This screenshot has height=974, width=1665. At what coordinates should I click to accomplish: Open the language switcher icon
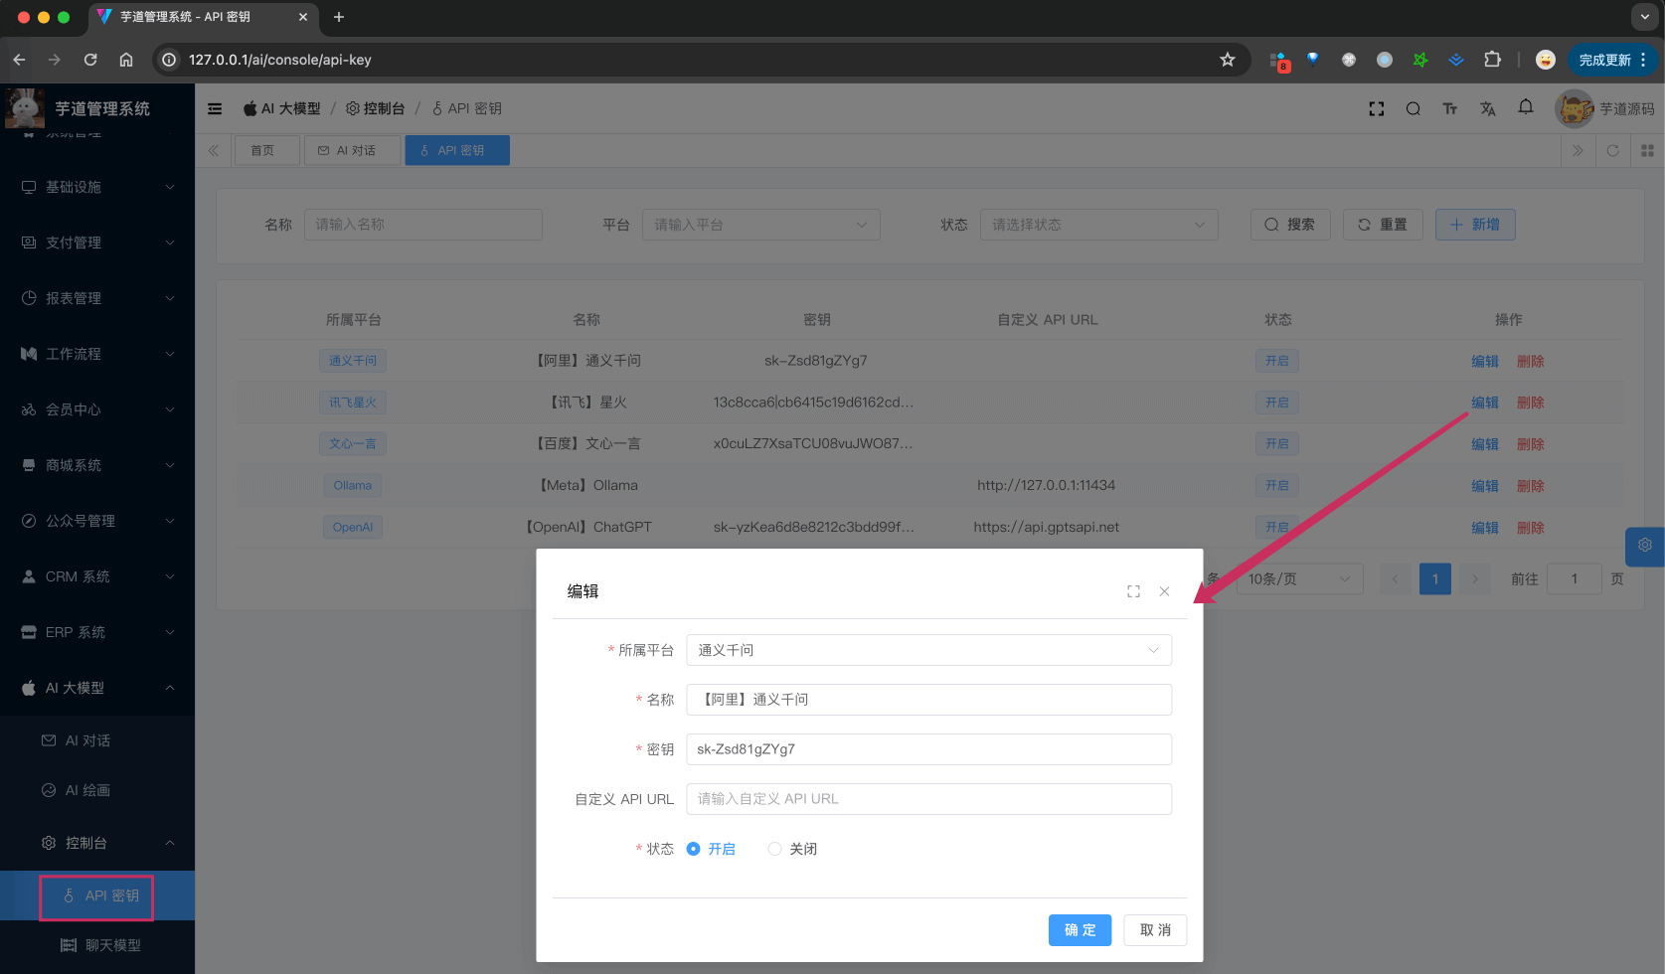(1488, 108)
